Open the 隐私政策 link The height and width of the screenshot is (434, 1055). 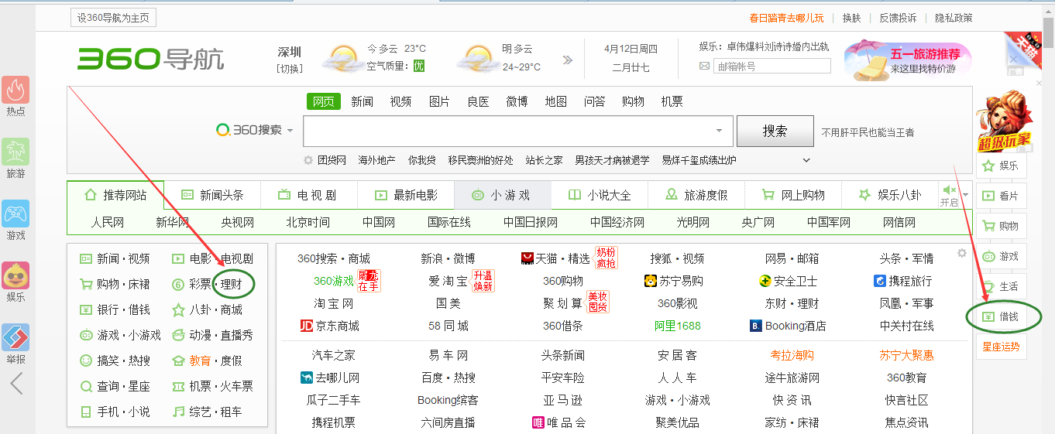(954, 18)
